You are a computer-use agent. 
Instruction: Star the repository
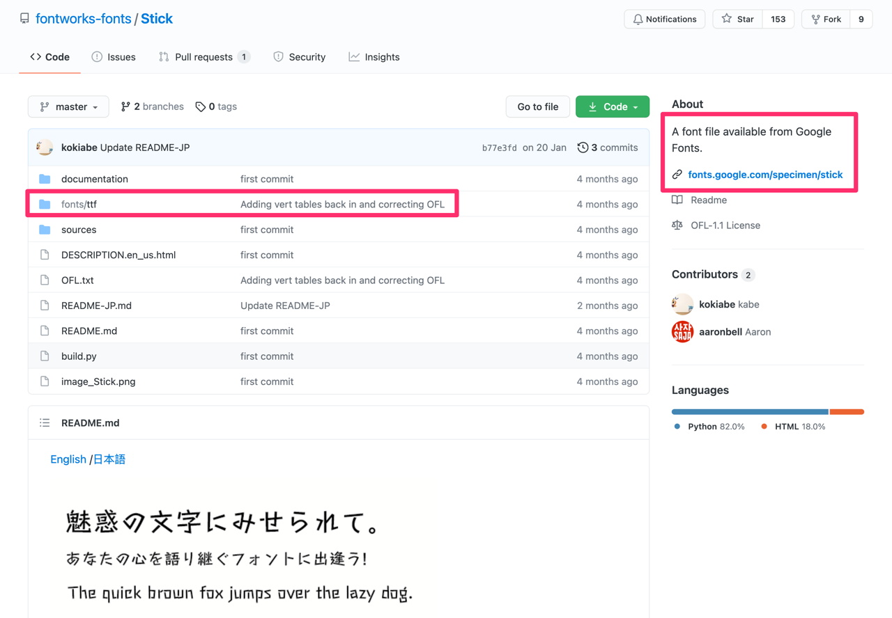pyautogui.click(x=738, y=19)
